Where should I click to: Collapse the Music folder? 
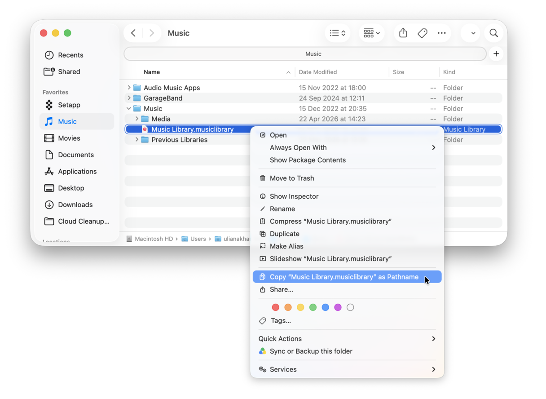point(129,108)
